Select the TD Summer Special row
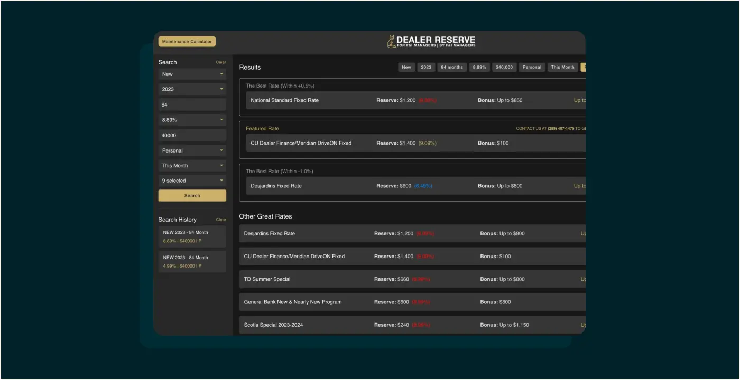 [267, 279]
